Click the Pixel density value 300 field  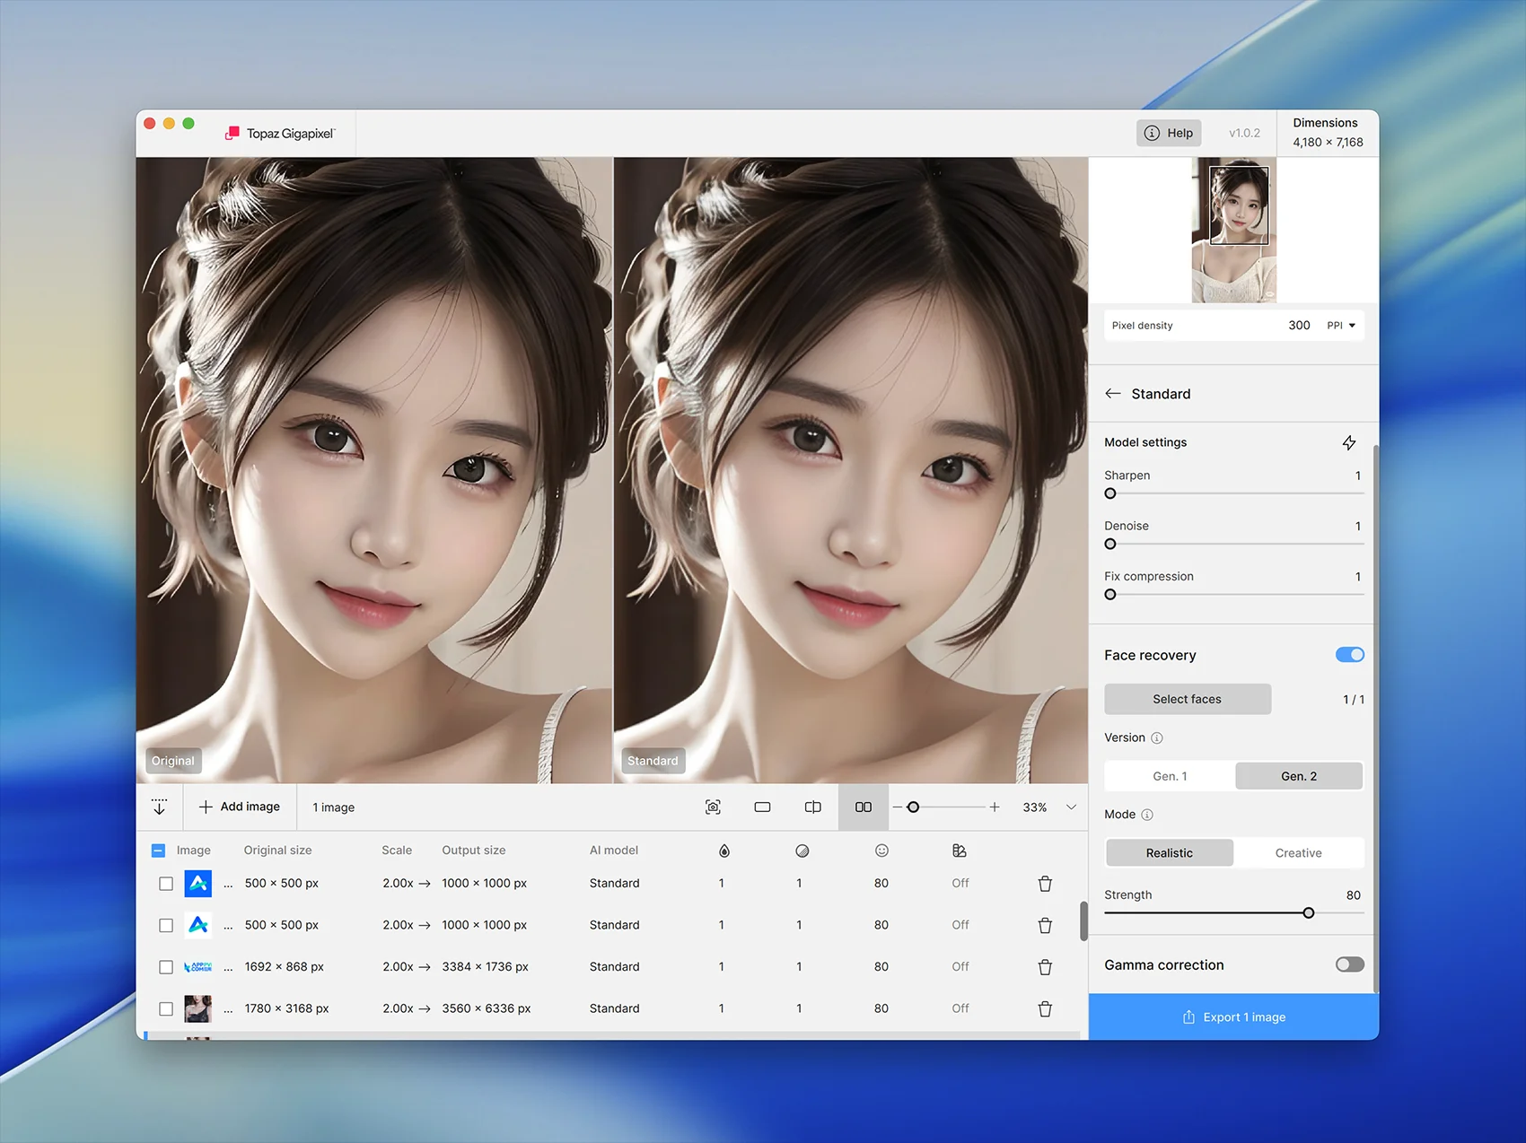(x=1299, y=326)
